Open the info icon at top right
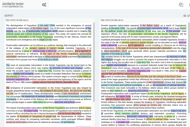 point(189,5)
